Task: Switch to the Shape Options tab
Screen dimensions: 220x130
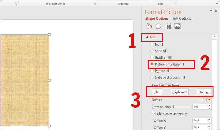Action: point(157,18)
